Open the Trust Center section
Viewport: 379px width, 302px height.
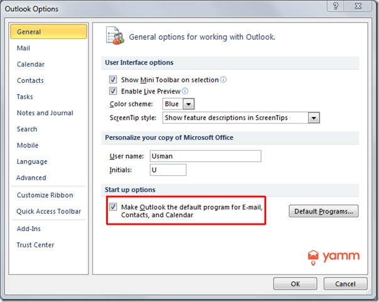click(36, 245)
